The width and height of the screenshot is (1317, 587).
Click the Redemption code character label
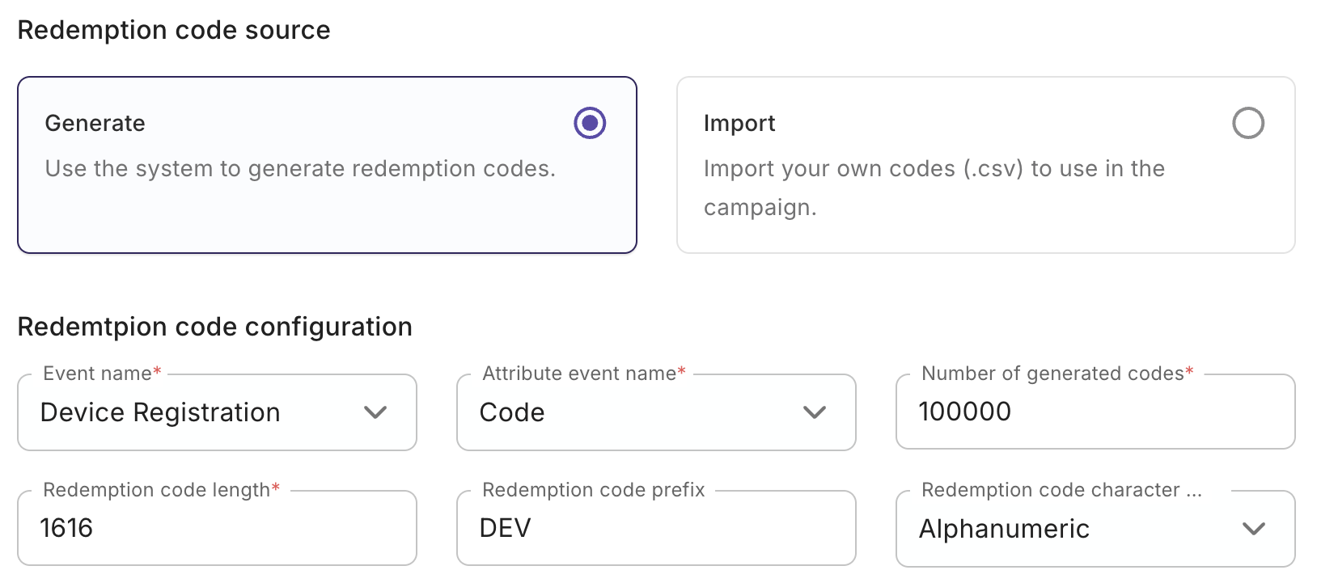click(1061, 490)
